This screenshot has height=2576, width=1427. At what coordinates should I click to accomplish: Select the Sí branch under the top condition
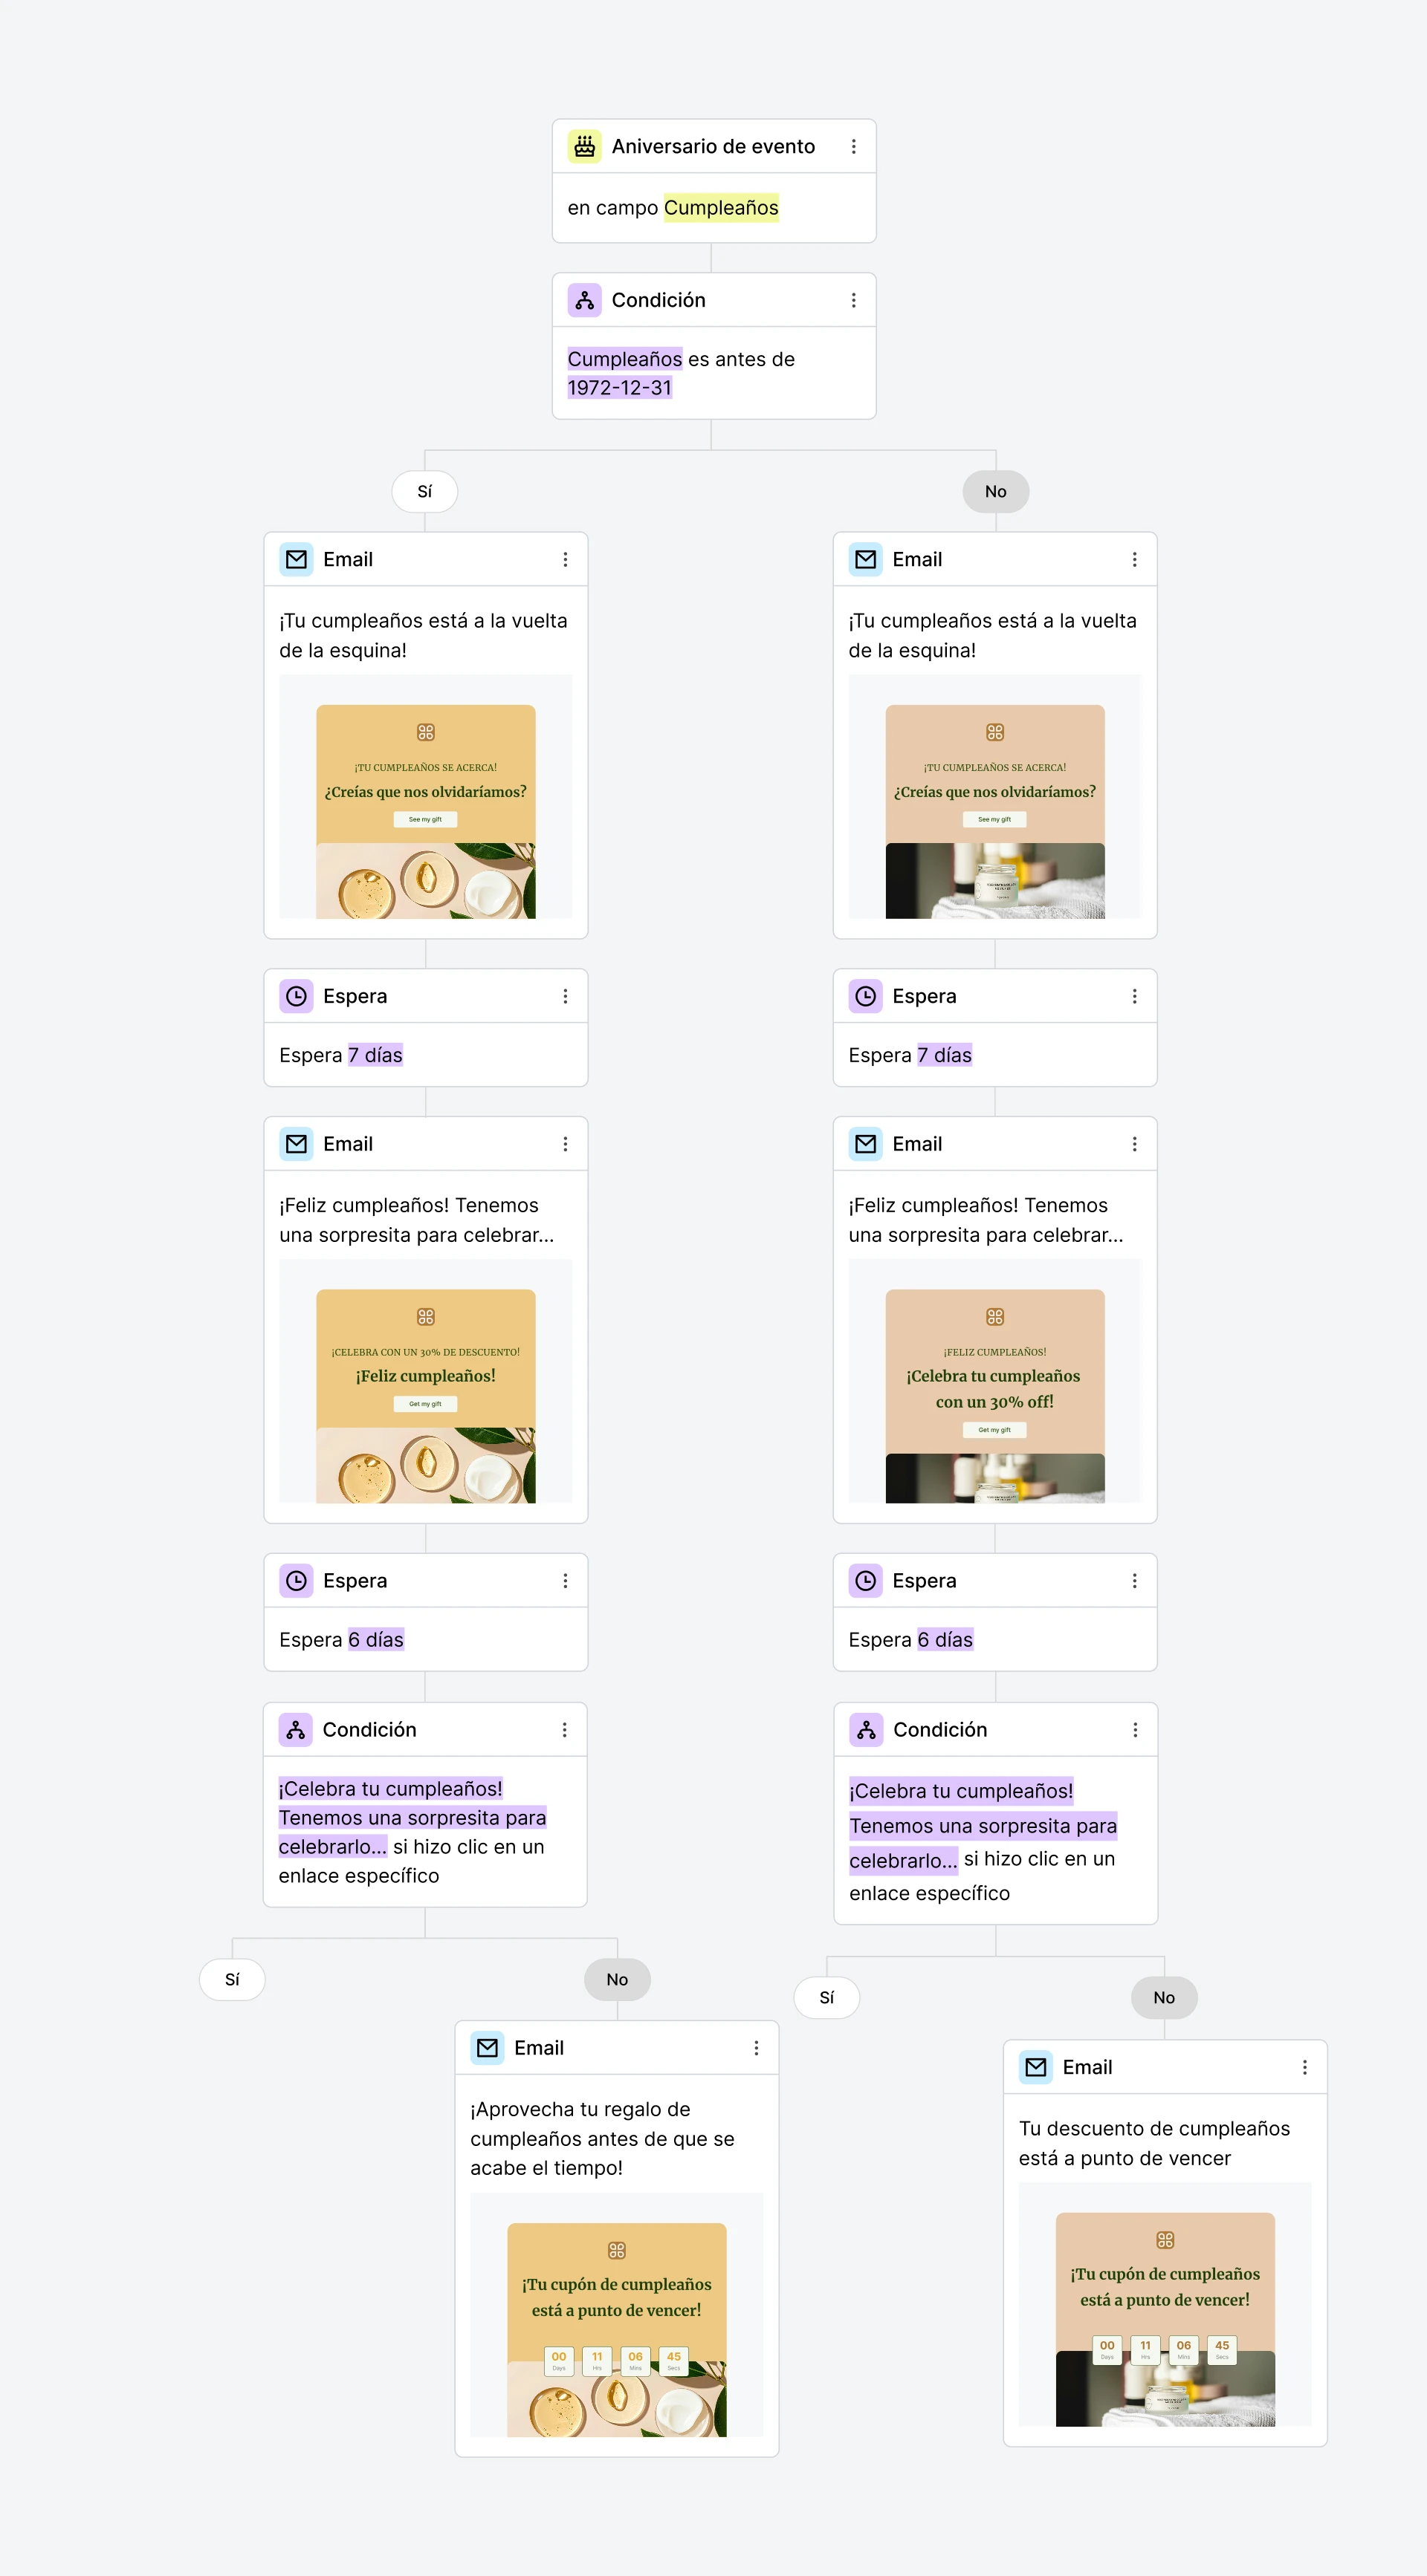[424, 492]
